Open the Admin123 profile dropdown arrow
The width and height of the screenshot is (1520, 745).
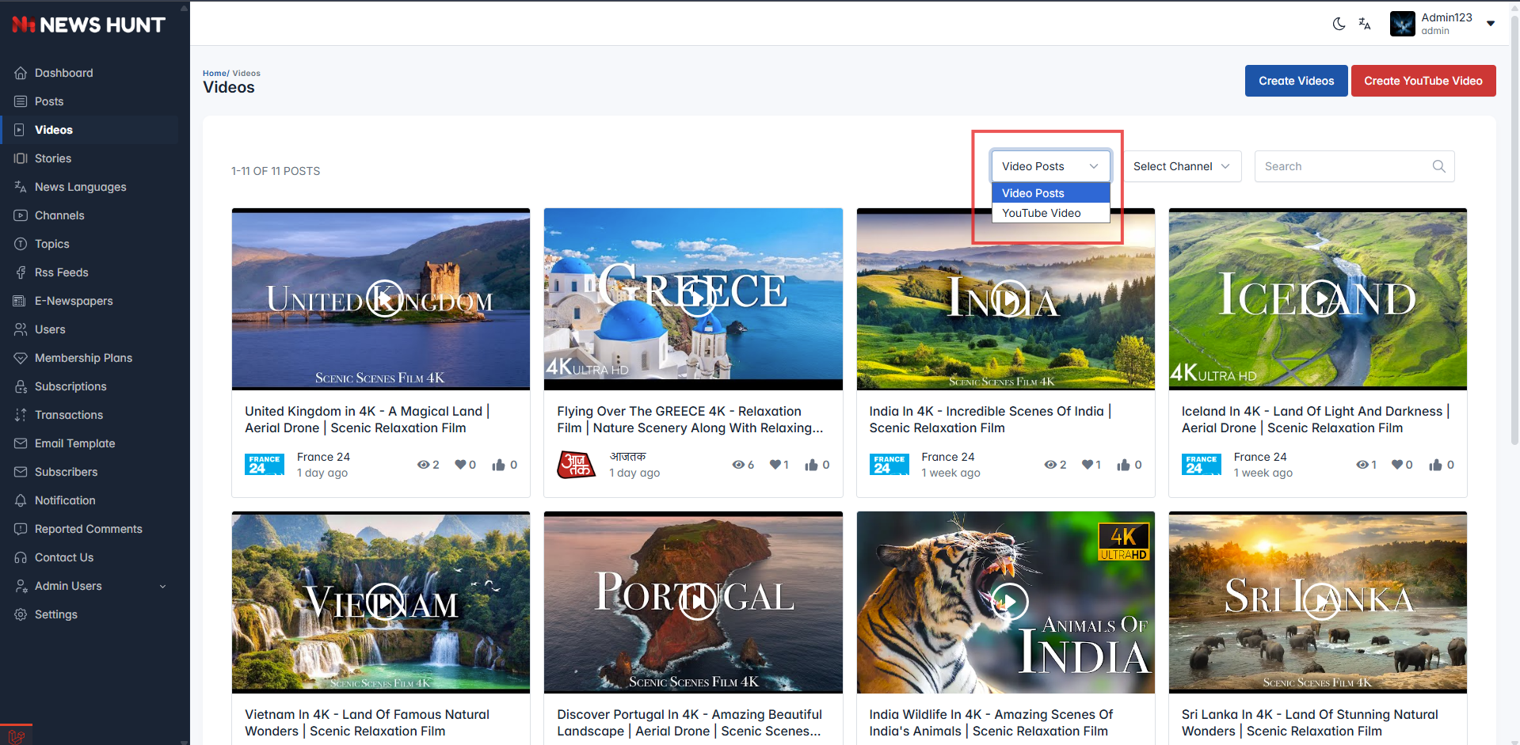point(1491,24)
